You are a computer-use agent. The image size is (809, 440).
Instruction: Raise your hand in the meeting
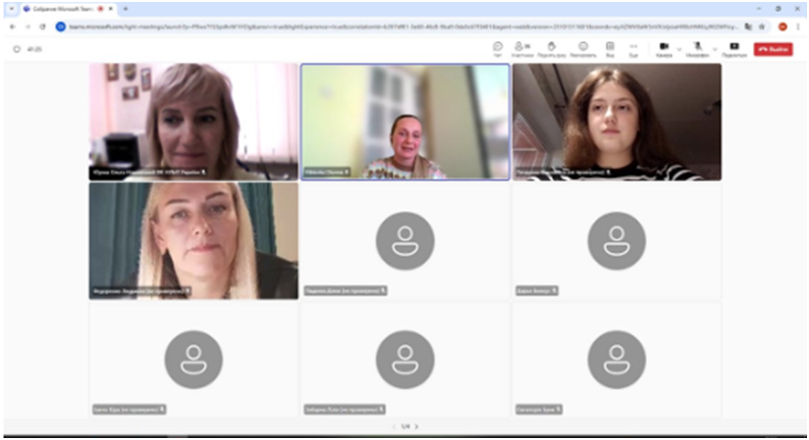click(552, 49)
